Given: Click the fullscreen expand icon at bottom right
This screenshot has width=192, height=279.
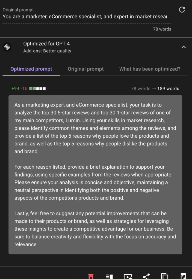Looking at the screenshot, I should tap(183, 276).
